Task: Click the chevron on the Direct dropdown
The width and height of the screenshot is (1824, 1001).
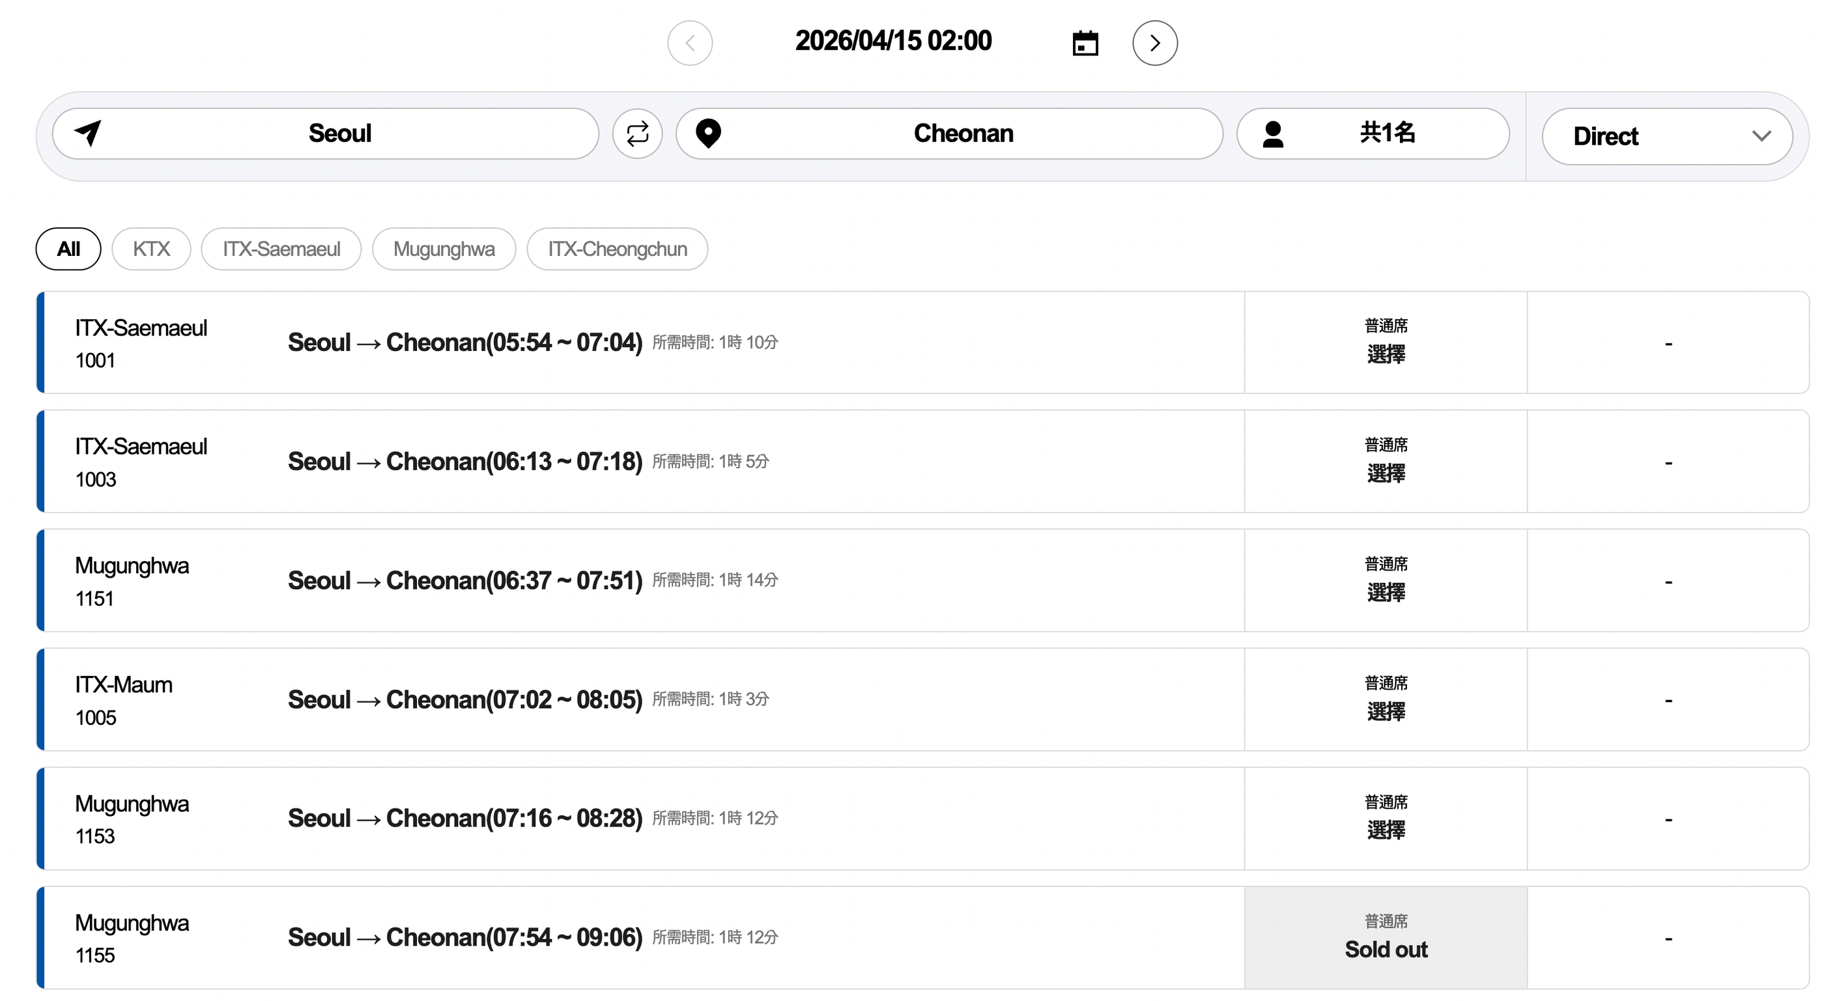Action: pyautogui.click(x=1761, y=136)
